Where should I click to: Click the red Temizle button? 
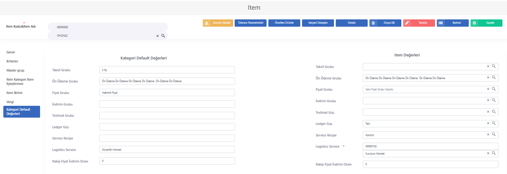[419, 23]
